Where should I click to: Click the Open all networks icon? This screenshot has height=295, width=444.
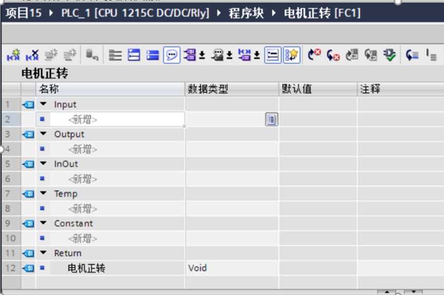tap(134, 55)
